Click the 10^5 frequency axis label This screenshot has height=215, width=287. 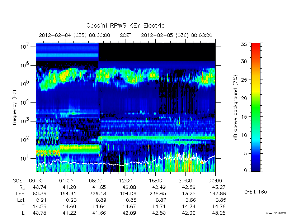(24, 84)
